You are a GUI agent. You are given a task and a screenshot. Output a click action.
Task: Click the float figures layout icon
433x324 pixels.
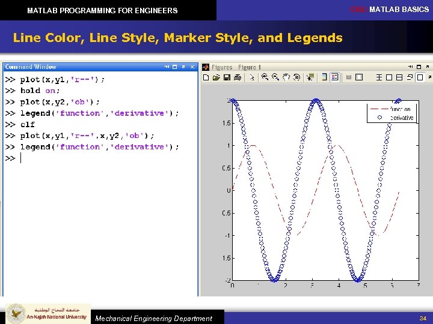click(410, 77)
